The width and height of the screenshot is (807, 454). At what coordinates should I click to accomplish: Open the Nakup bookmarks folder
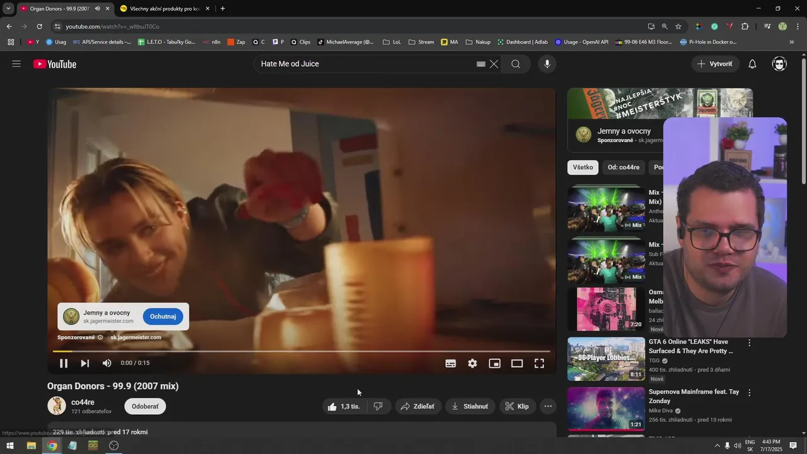pos(478,42)
